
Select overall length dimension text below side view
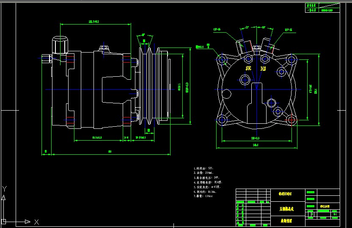click(110, 151)
